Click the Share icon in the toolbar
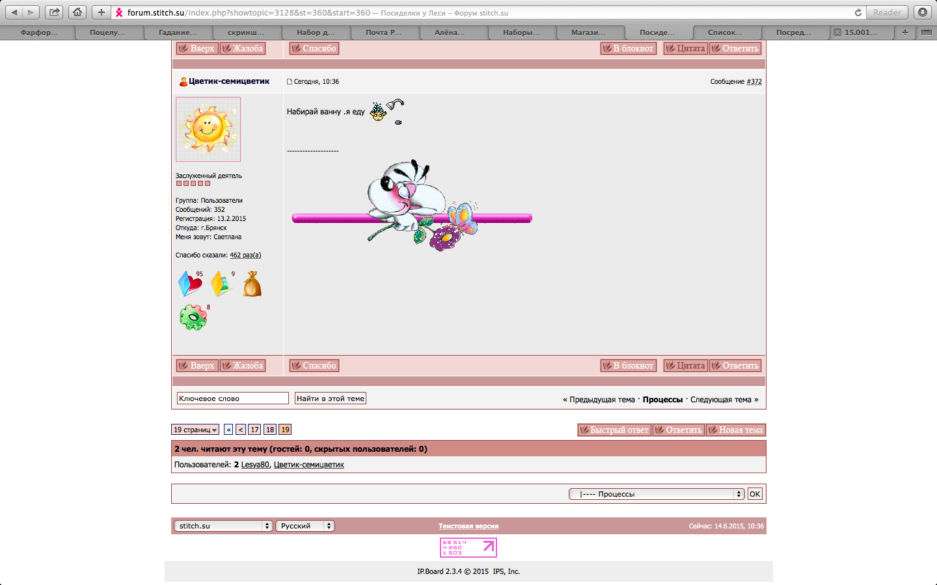 coord(55,12)
